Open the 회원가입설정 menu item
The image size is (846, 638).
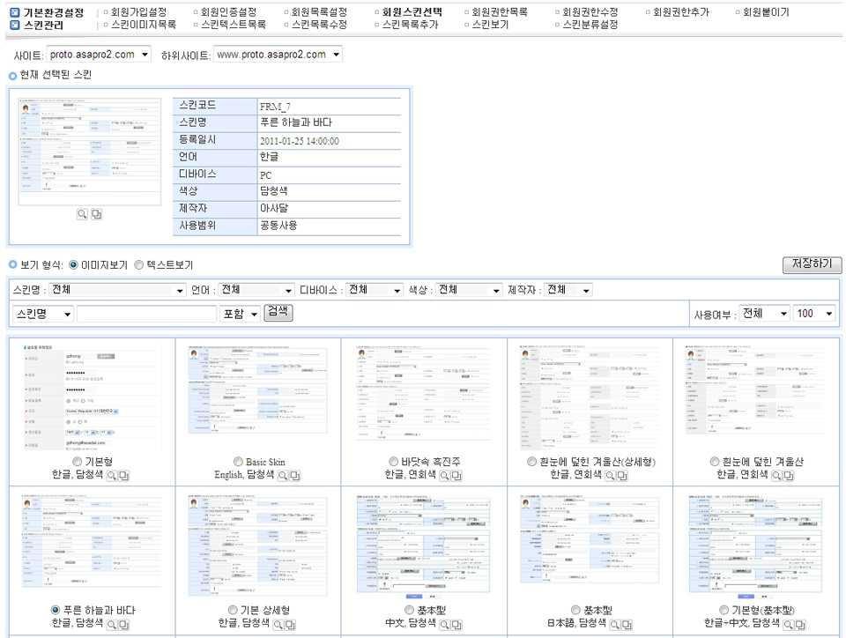[140, 12]
